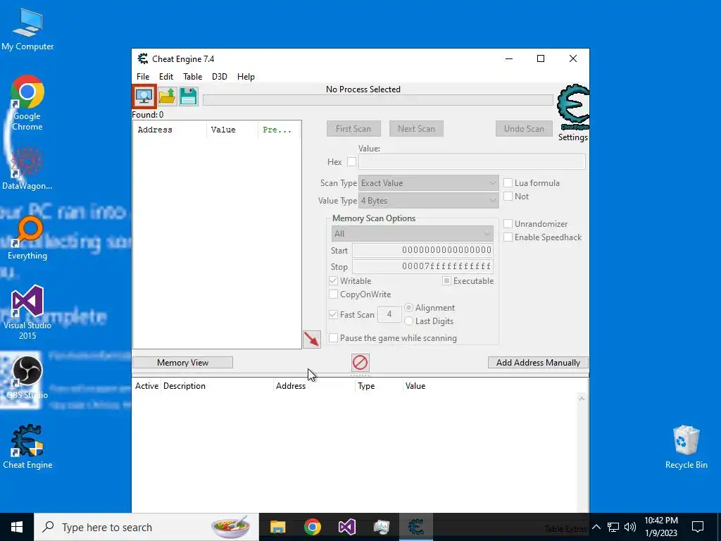This screenshot has height=541, width=721.
Task: Click the Value column header in results
Action: (x=232, y=130)
